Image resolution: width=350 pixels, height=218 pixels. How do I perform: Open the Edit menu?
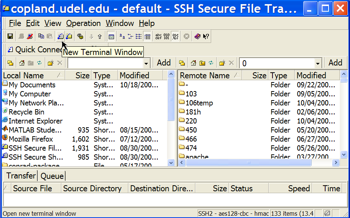pos(33,23)
